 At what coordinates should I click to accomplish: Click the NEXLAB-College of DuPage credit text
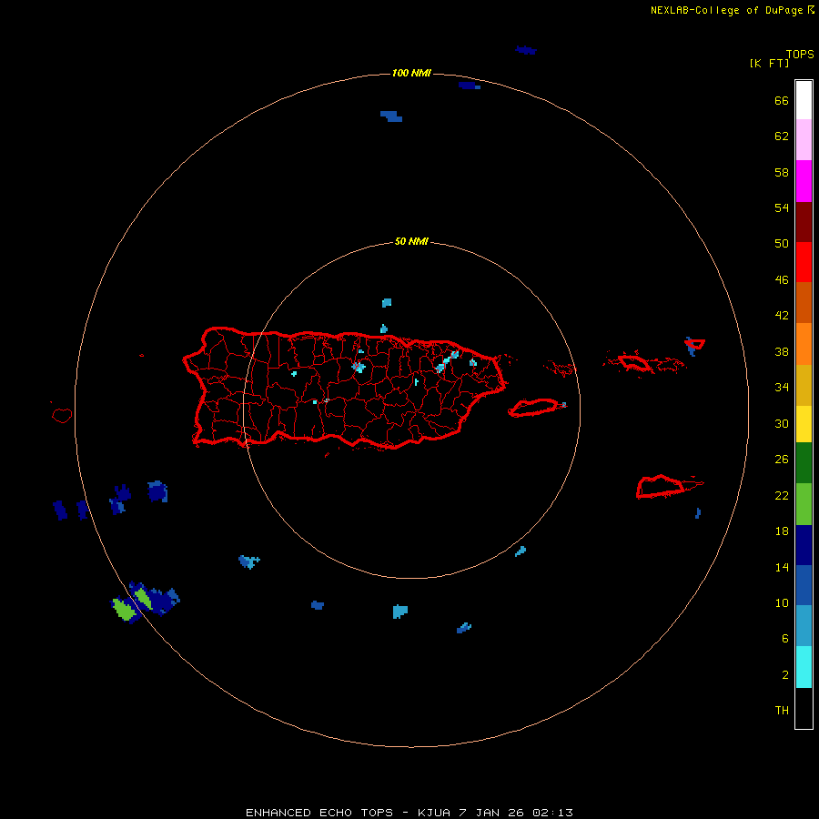click(x=726, y=10)
